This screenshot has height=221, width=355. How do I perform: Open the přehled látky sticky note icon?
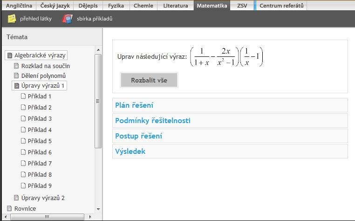tap(12, 19)
